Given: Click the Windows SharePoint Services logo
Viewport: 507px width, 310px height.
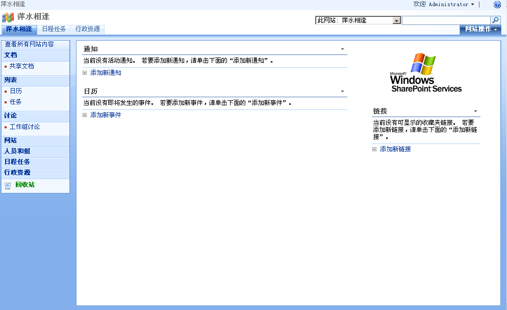Looking at the screenshot, I should pyautogui.click(x=426, y=73).
